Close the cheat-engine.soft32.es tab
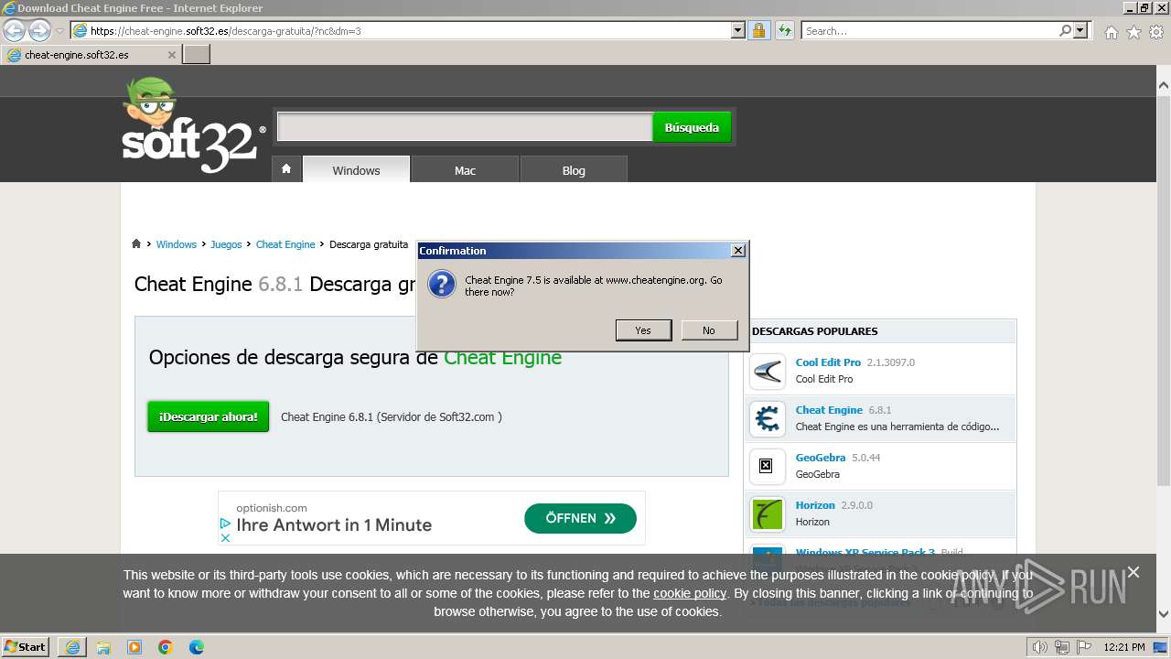 coord(171,55)
